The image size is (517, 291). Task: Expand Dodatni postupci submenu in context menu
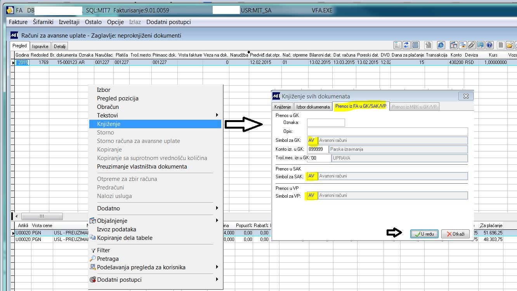point(156,280)
